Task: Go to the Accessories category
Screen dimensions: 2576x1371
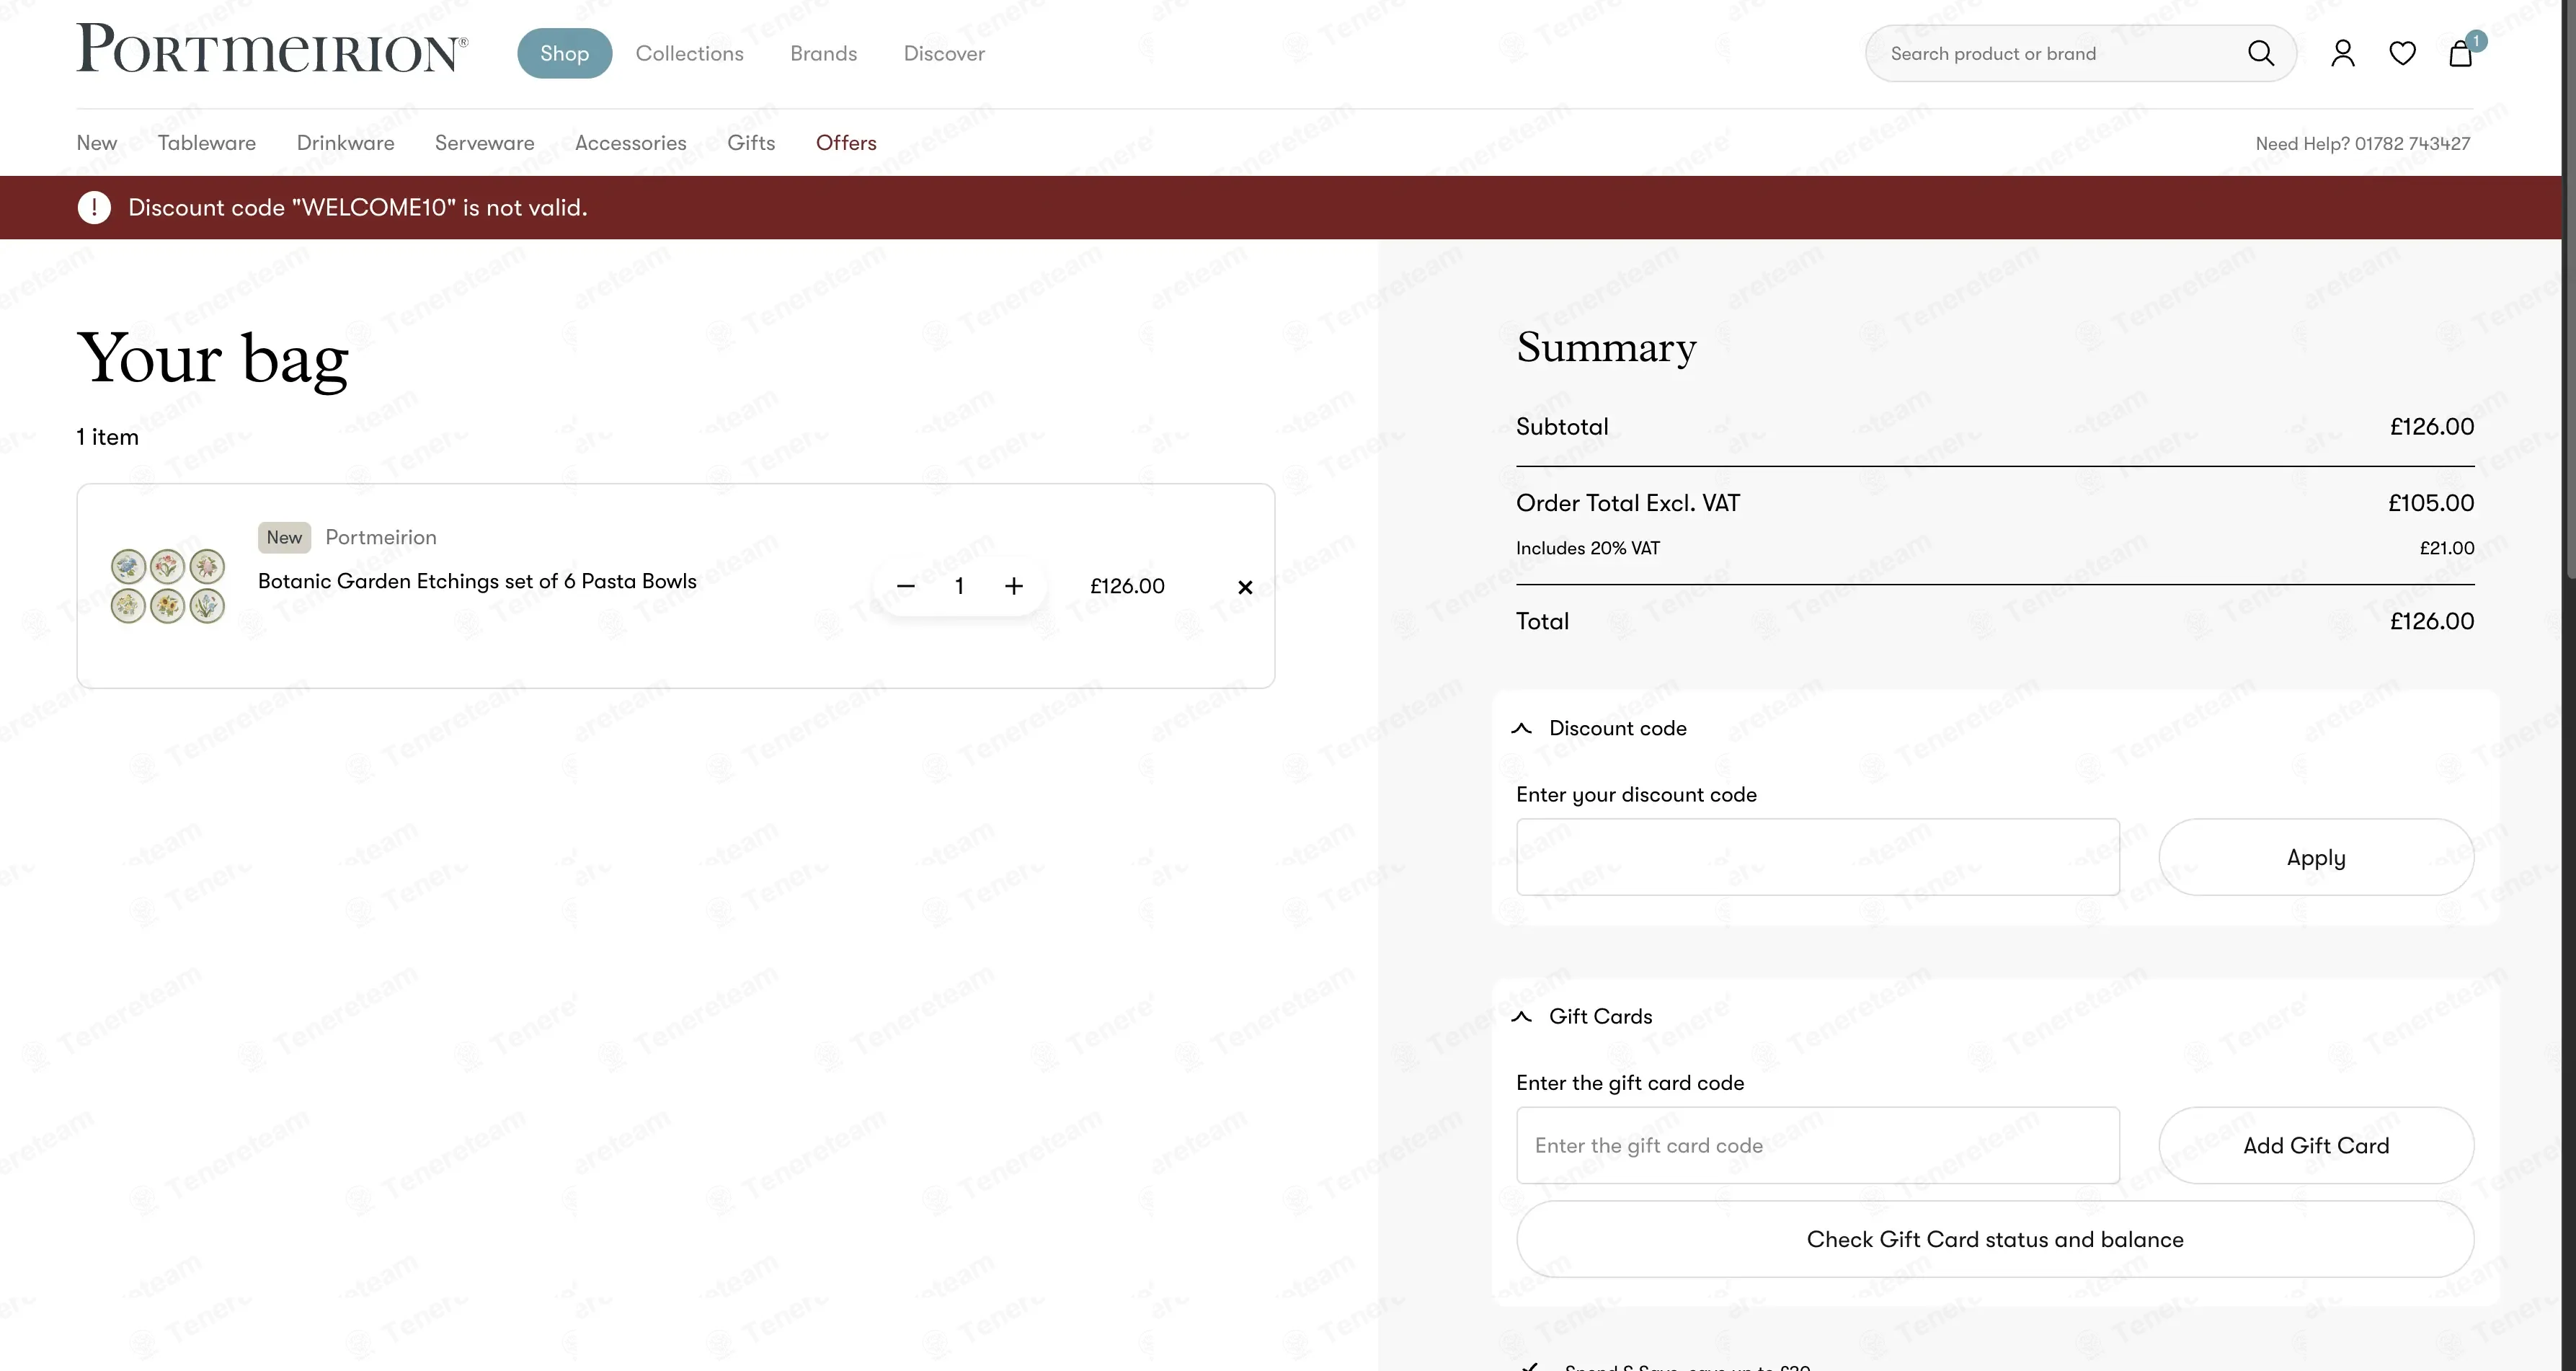Action: pyautogui.click(x=630, y=143)
